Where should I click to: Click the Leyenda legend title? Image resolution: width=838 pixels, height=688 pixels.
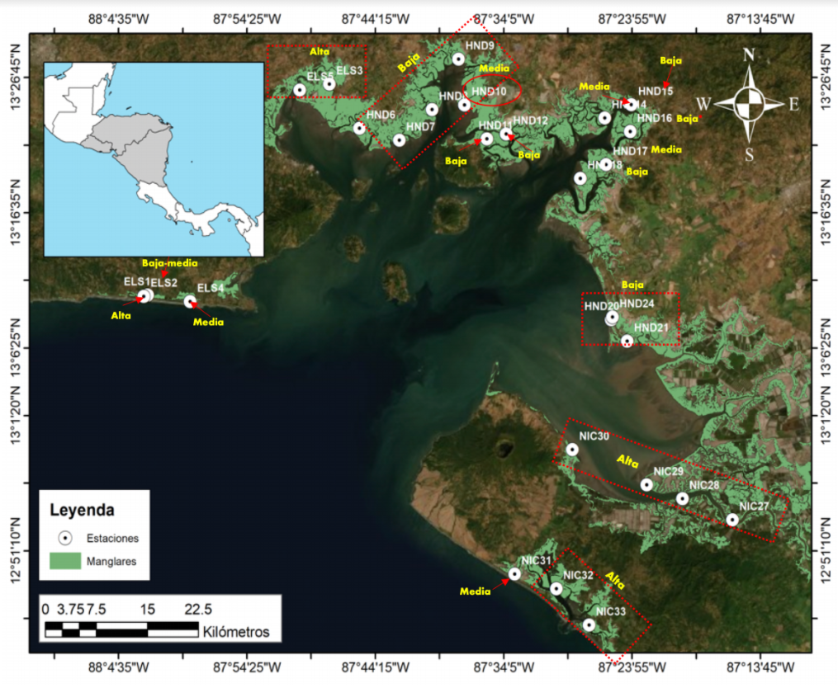(x=83, y=509)
